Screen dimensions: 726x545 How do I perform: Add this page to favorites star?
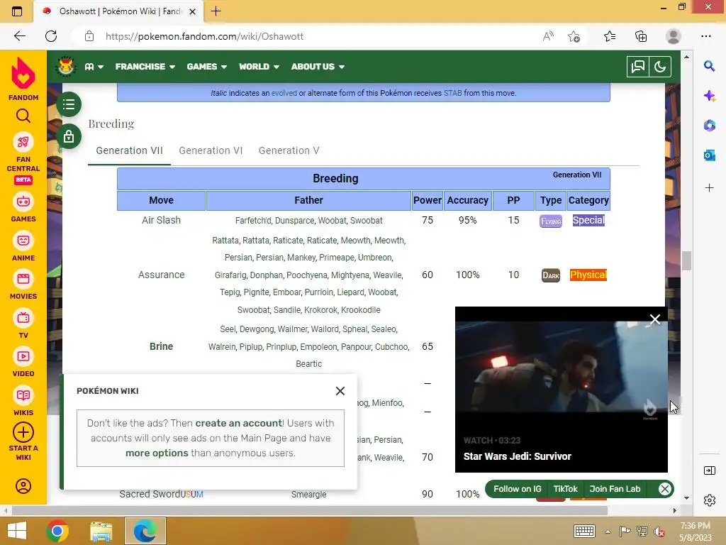coord(574,36)
